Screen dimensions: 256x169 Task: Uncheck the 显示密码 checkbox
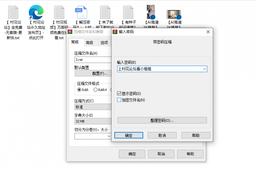[120, 94]
